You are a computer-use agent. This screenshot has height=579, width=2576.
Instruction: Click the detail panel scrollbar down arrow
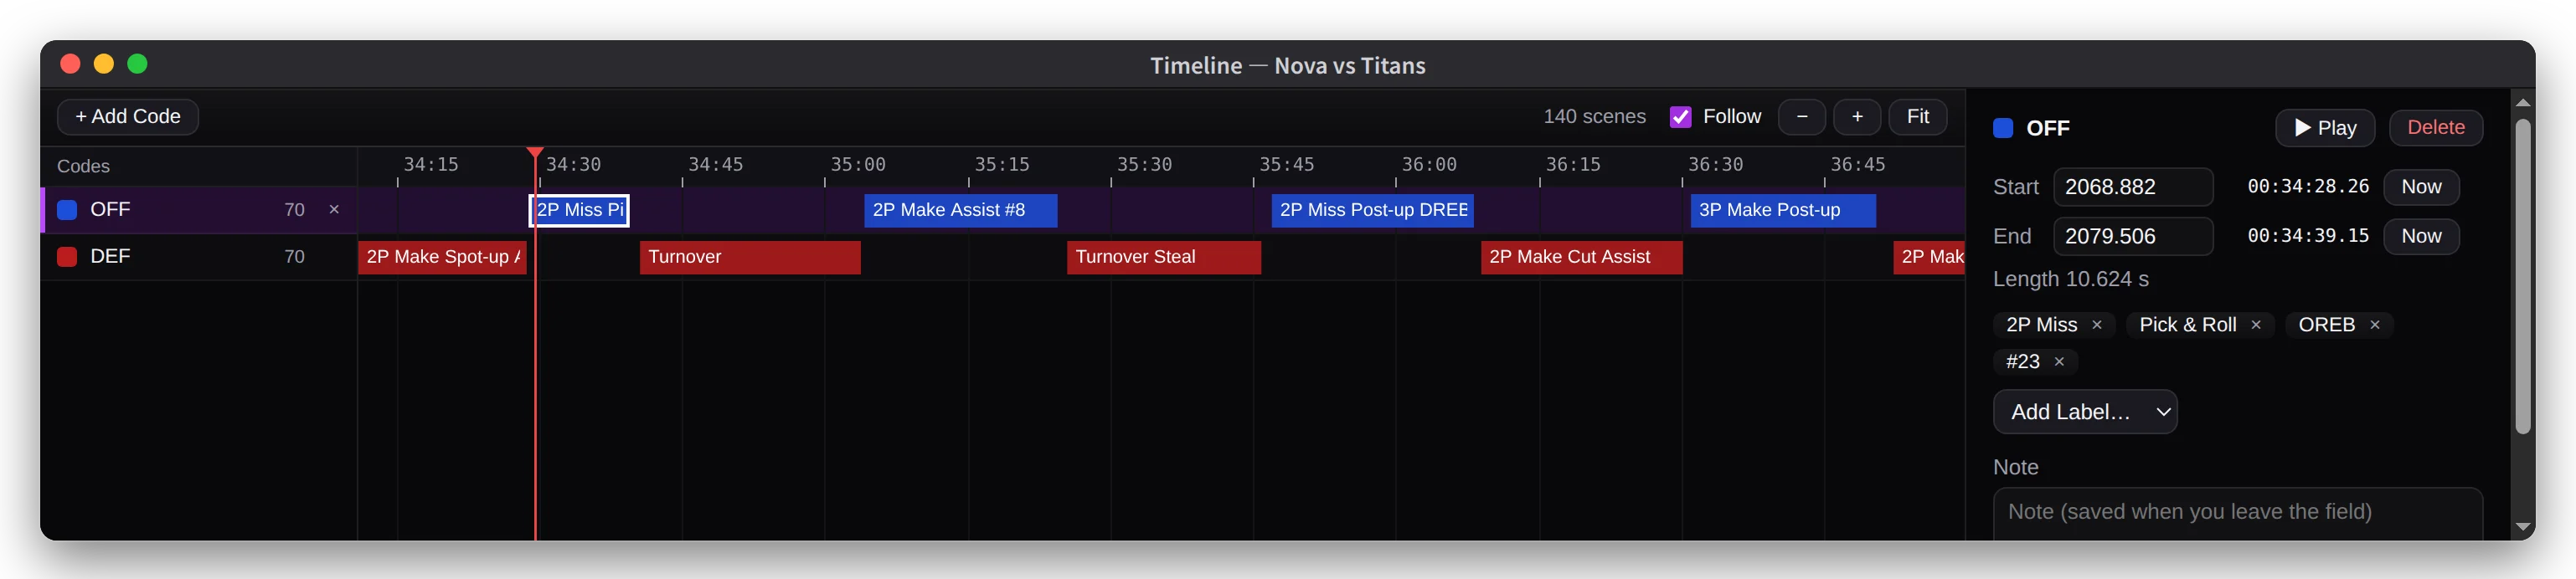click(2522, 526)
